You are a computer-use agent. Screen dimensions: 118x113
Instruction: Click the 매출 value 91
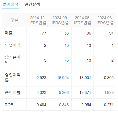[x=111, y=33]
